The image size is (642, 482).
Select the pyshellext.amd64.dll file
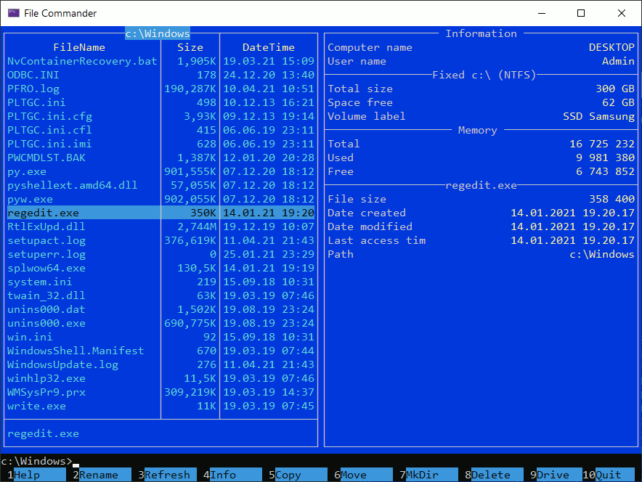pos(73,185)
